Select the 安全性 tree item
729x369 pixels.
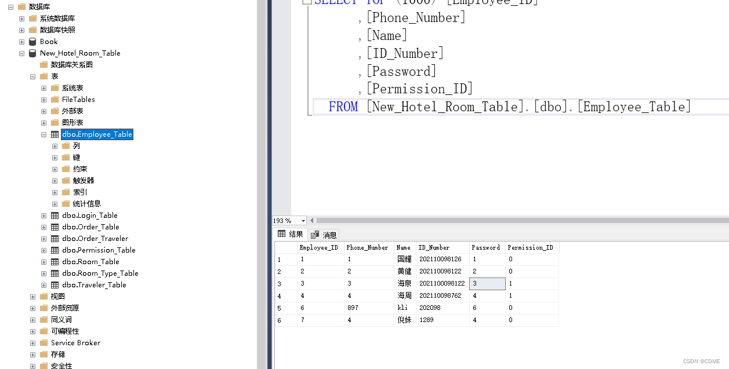(x=61, y=366)
